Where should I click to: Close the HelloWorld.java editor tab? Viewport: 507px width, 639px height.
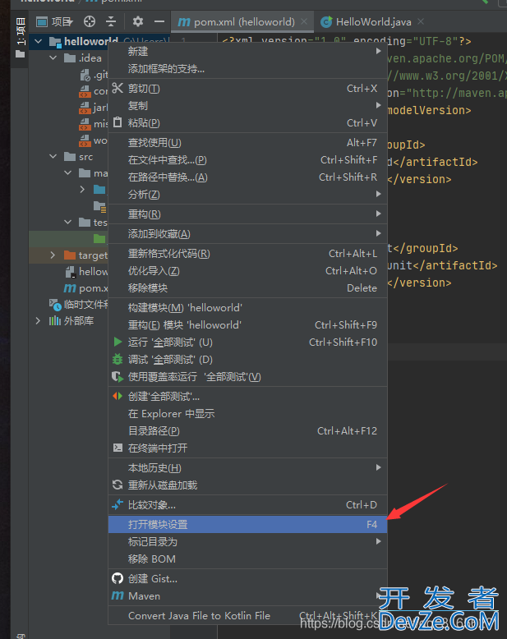tap(421, 21)
